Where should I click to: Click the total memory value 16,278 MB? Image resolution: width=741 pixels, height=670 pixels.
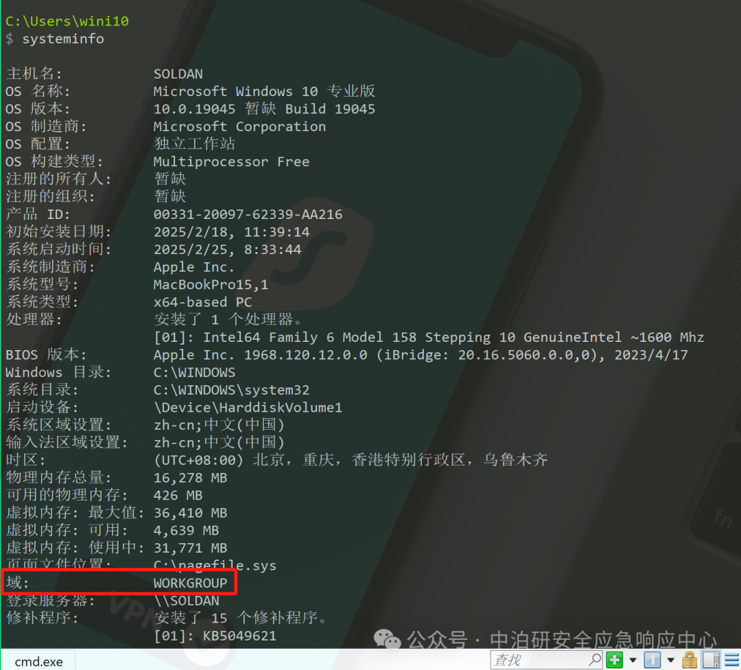tap(190, 478)
